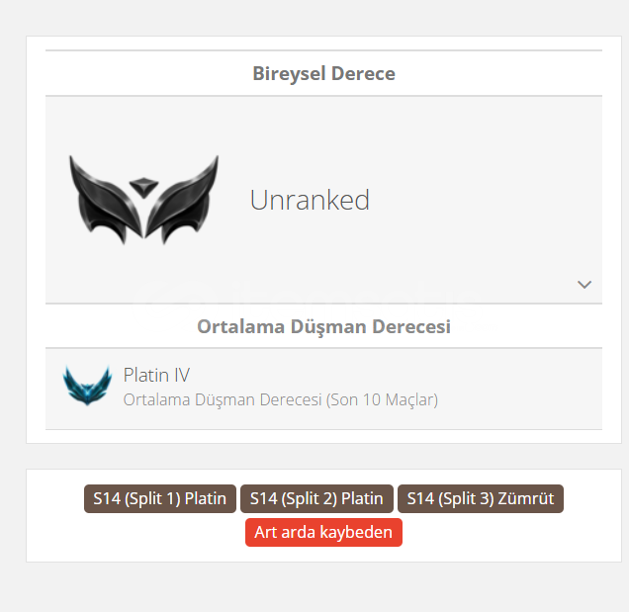Select the Unranked rank text
This screenshot has width=629, height=612.
pos(310,200)
